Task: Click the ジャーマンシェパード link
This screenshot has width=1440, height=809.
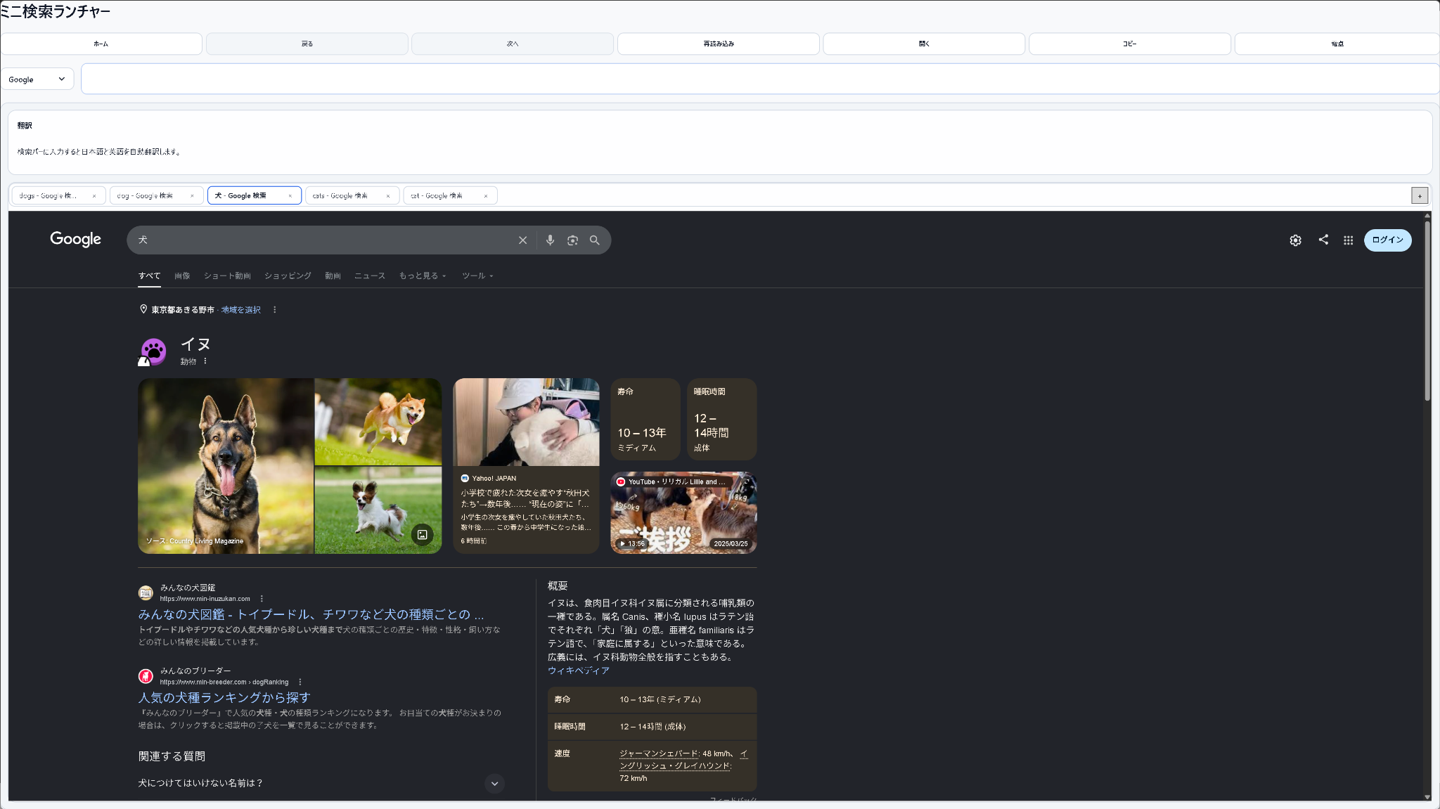Action: [659, 753]
